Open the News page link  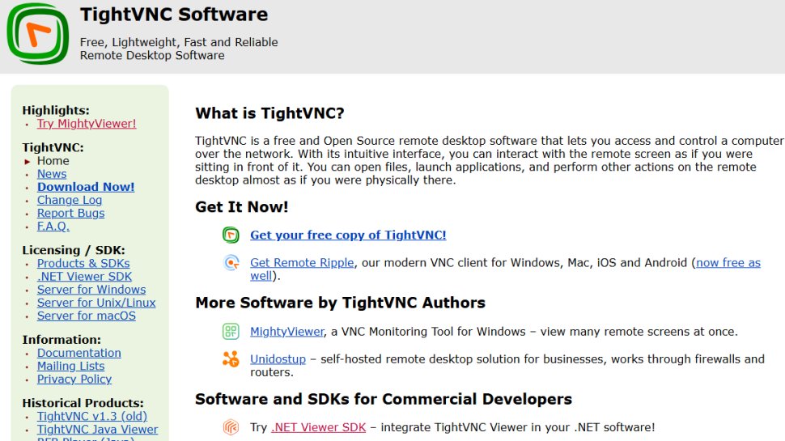pyautogui.click(x=52, y=174)
